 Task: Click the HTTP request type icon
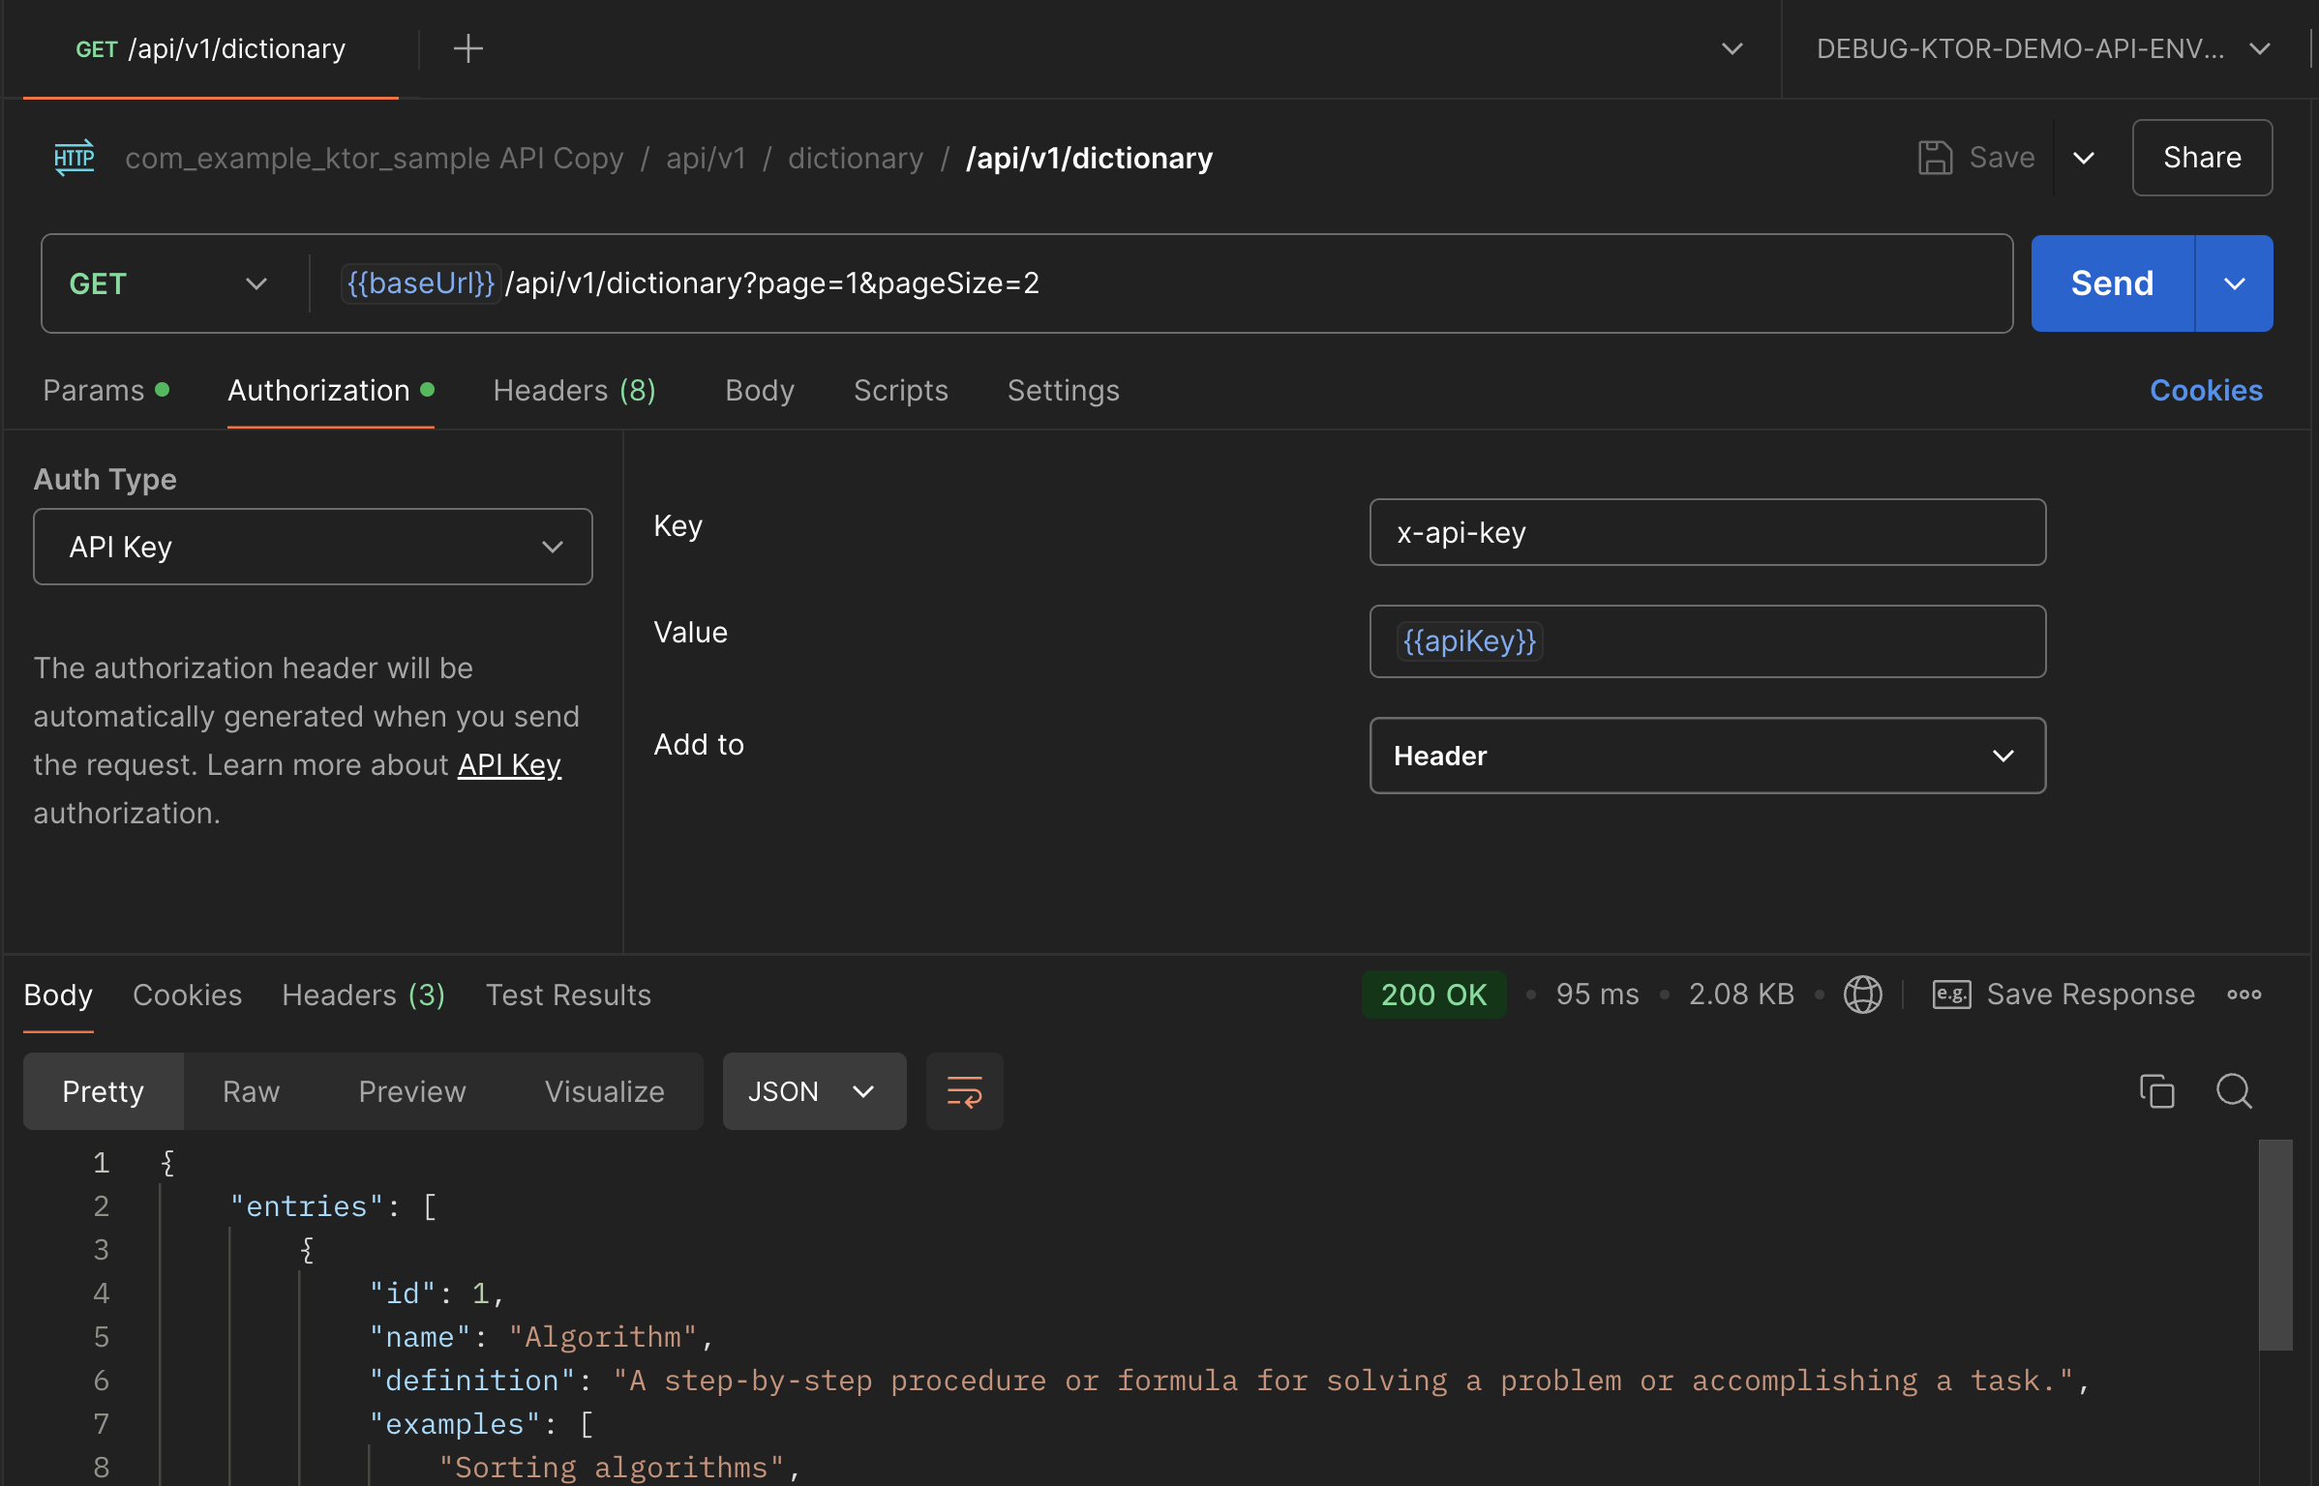click(x=75, y=158)
